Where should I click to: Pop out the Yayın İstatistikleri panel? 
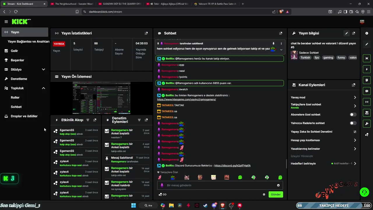pos(146,33)
